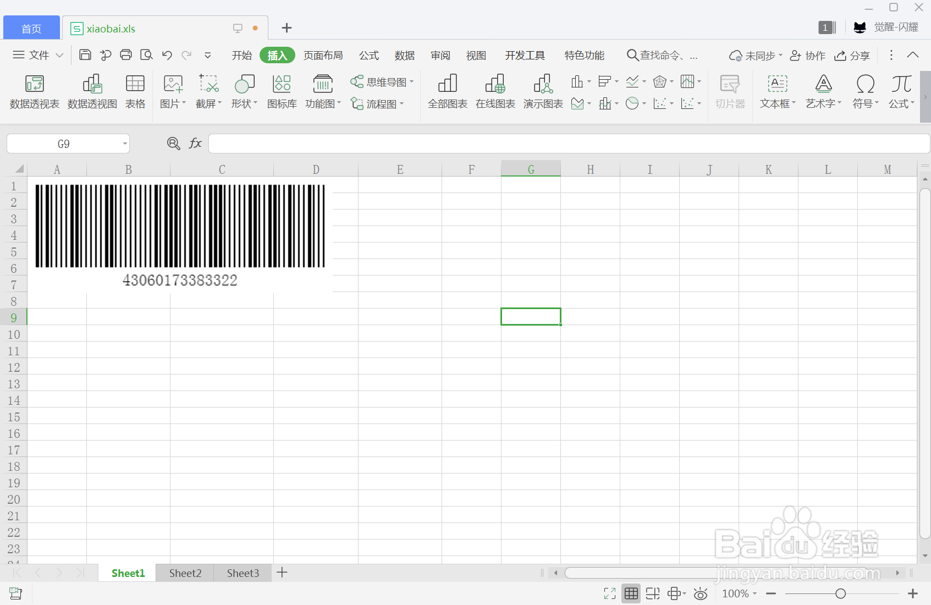Click the add new sheet plus icon
The width and height of the screenshot is (931, 605).
pyautogui.click(x=282, y=573)
